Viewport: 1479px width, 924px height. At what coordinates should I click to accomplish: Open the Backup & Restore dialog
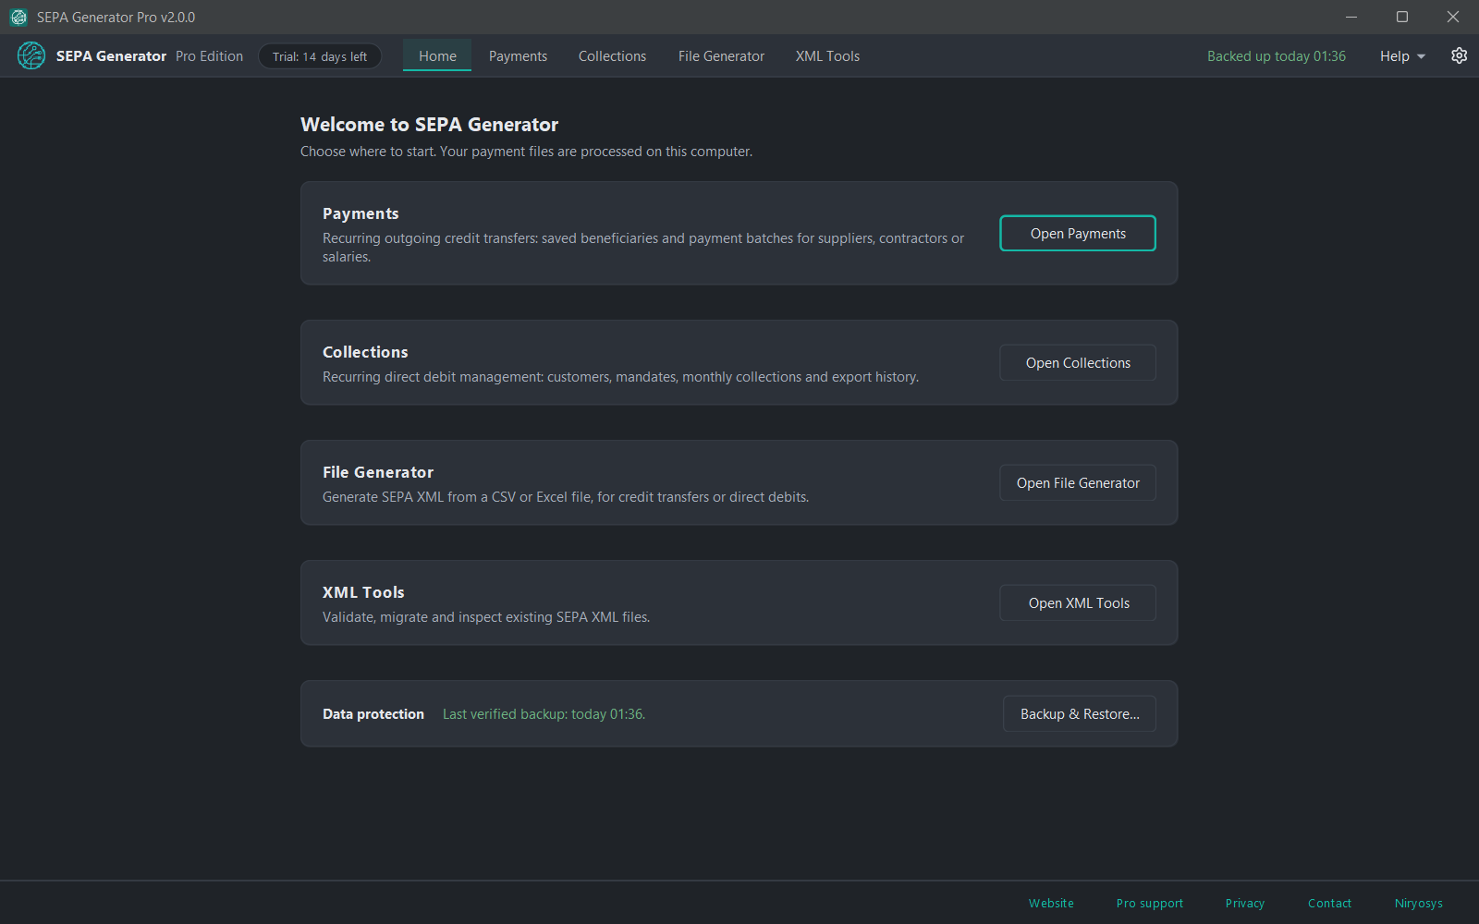(x=1080, y=713)
